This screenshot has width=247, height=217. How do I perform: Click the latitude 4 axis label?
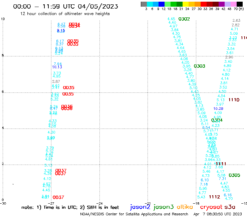click(3, 128)
